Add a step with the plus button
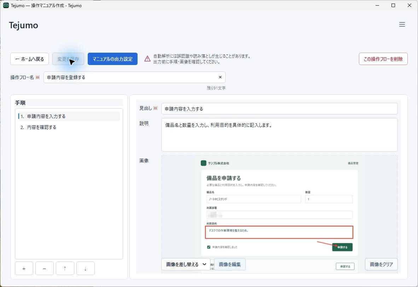The image size is (418, 287). [x=24, y=268]
